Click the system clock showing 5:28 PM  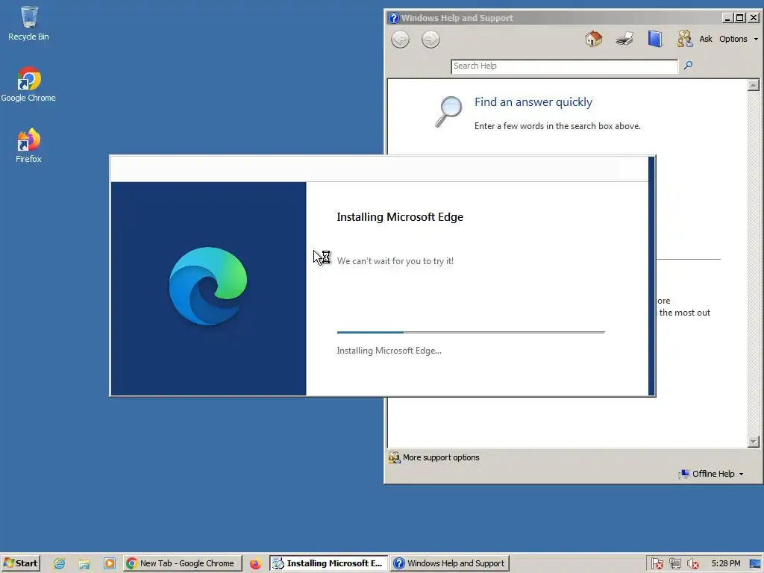click(x=725, y=563)
